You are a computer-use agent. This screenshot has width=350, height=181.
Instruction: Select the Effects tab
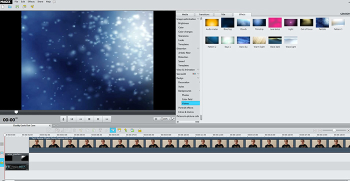point(242,14)
